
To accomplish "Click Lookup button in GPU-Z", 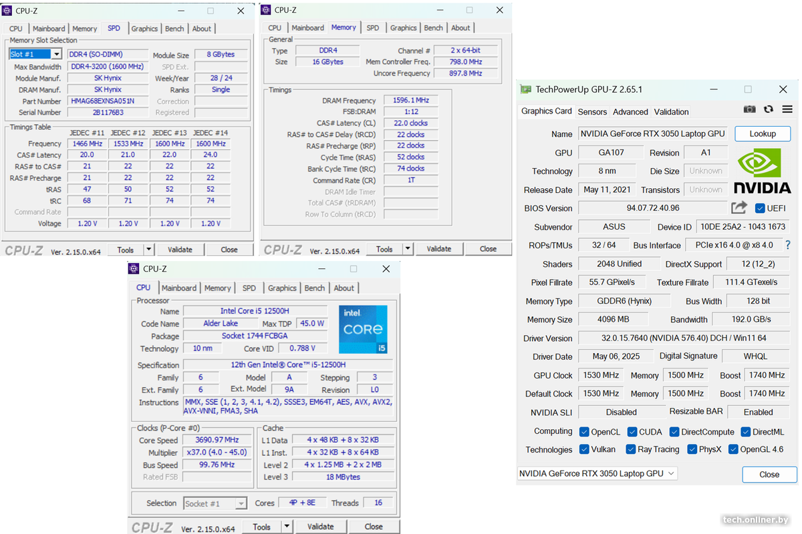I will pos(763,133).
